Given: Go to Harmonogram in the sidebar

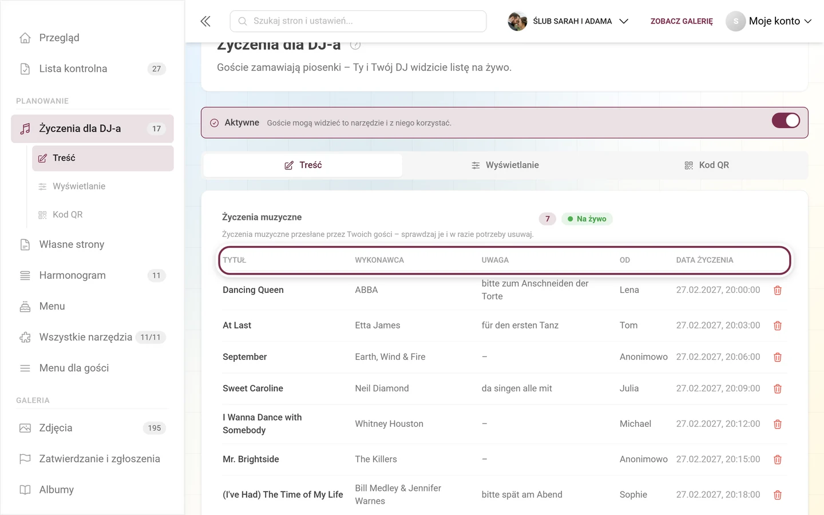Looking at the screenshot, I should click(92, 275).
